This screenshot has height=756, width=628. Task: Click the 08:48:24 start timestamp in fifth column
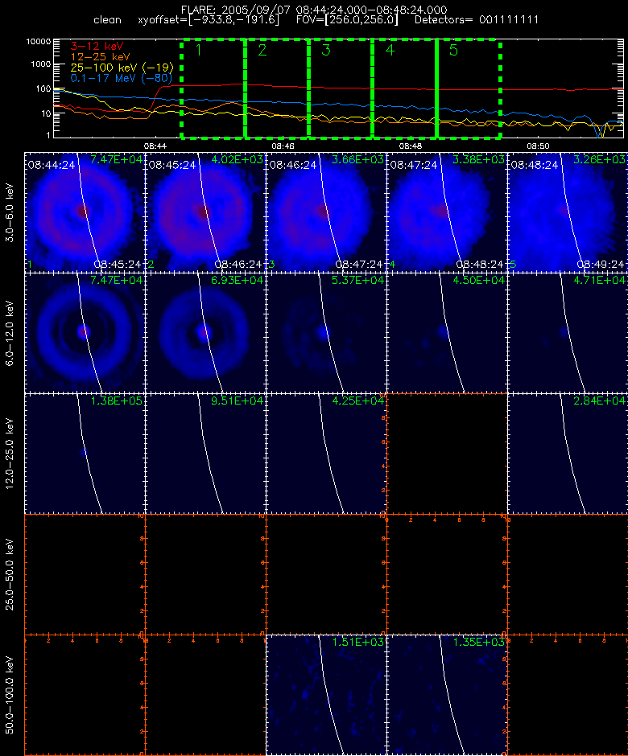point(535,165)
